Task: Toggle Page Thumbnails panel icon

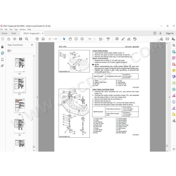Action: [x=2, y=53]
